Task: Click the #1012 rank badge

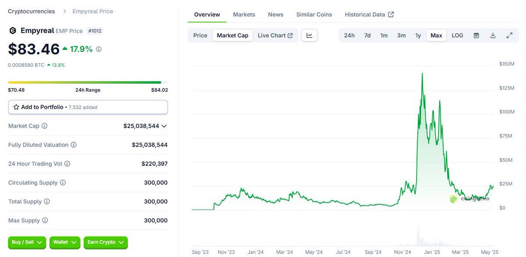Action: [95, 31]
